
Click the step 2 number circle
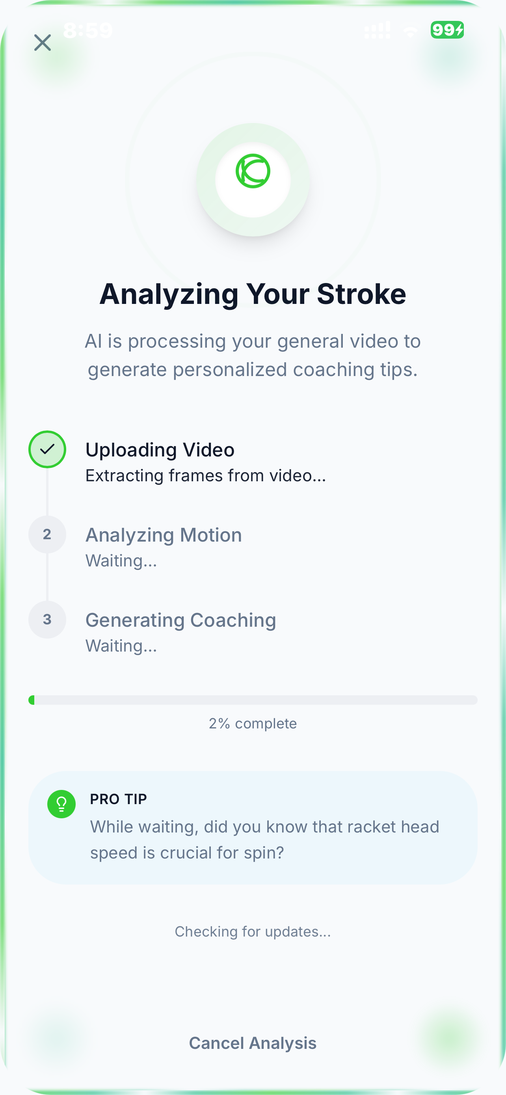[47, 534]
